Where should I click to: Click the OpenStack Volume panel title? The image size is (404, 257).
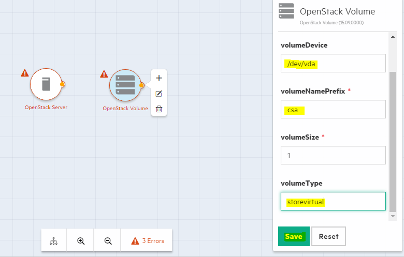pyautogui.click(x=337, y=11)
